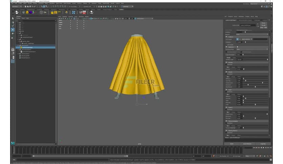Select the highlighted Move tool in the toolbox
The image size is (283, 164).
pyautogui.click(x=13, y=29)
